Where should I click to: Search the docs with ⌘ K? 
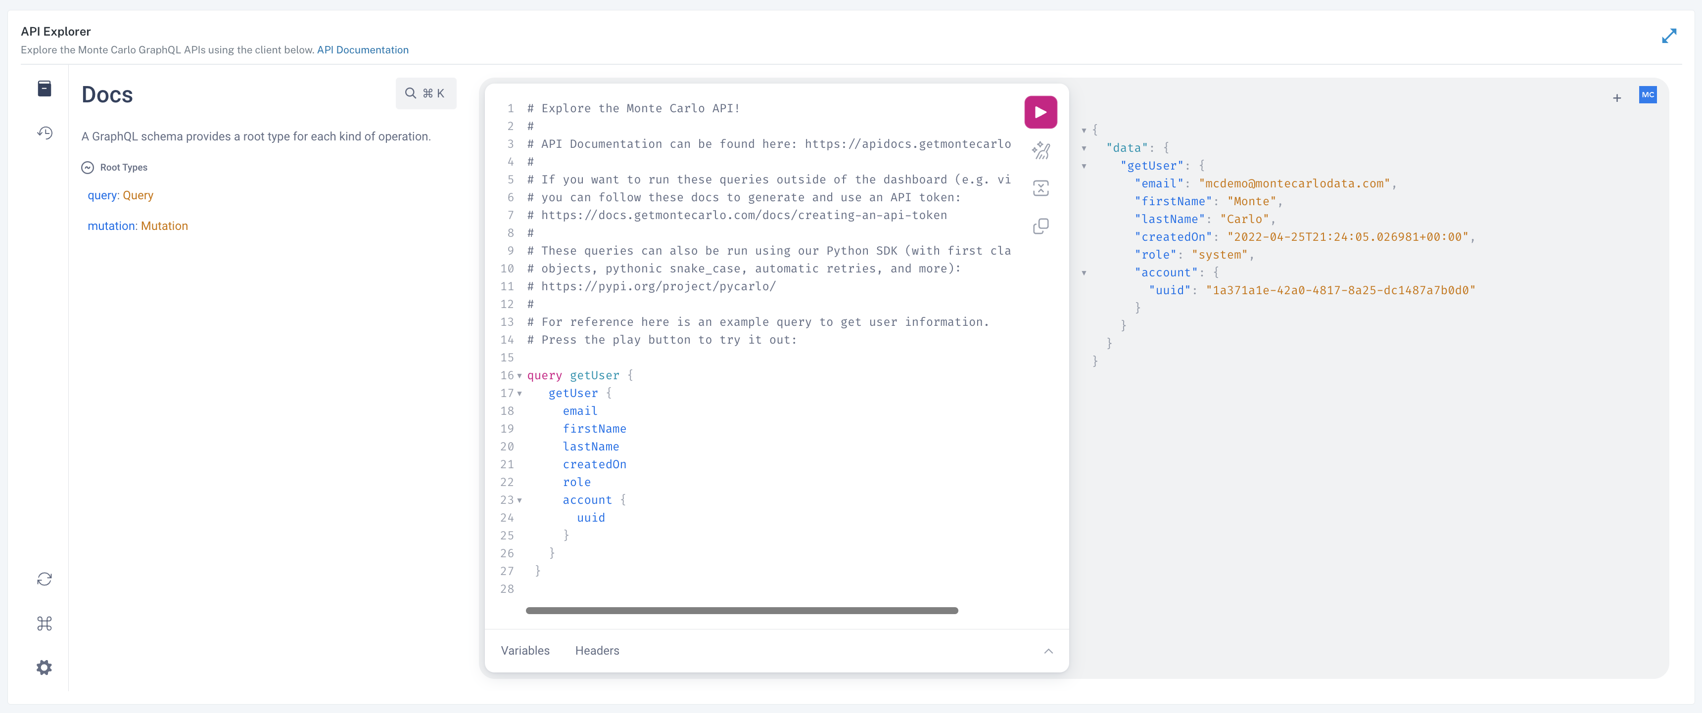point(425,93)
